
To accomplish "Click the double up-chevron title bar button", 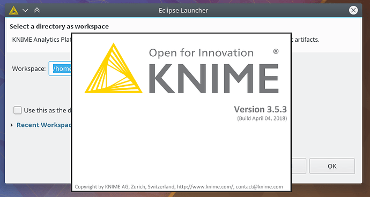I will point(37,10).
